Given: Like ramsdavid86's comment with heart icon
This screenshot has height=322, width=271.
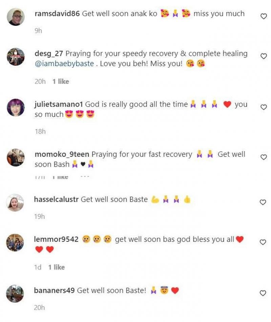Looking at the screenshot, I should coord(264,16).
